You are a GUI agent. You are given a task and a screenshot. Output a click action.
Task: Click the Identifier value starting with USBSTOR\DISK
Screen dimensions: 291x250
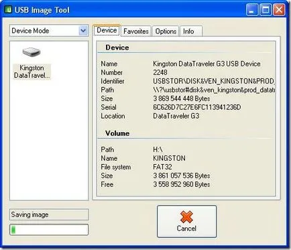pos(214,81)
